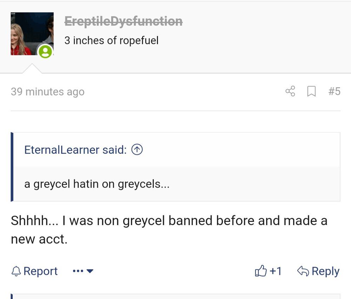Click the user title '3 inches of ropefuel'
The width and height of the screenshot is (351, 299).
112,40
